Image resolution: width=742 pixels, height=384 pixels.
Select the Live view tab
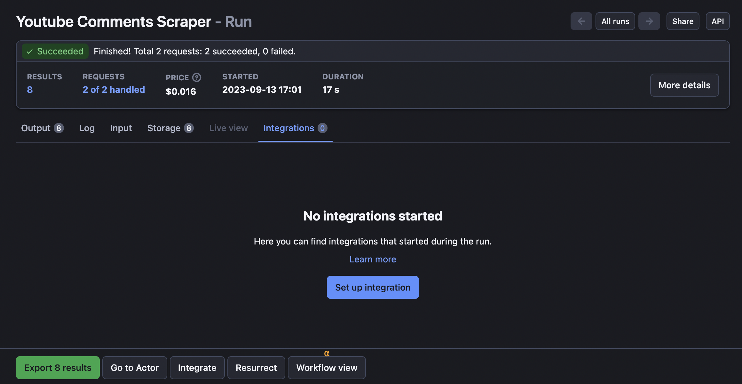click(x=229, y=128)
